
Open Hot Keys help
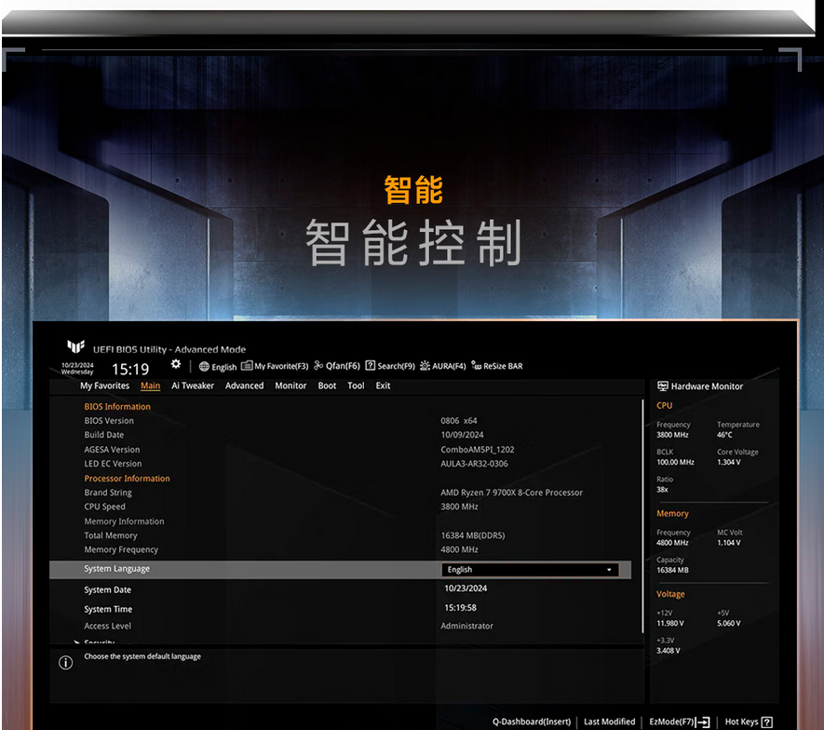click(x=749, y=723)
